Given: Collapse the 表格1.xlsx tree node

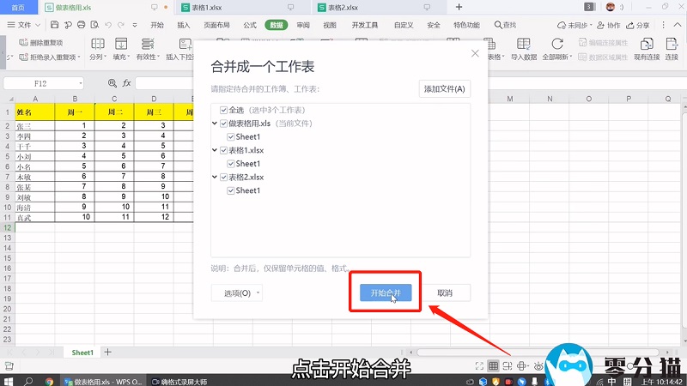Looking at the screenshot, I should coord(216,150).
